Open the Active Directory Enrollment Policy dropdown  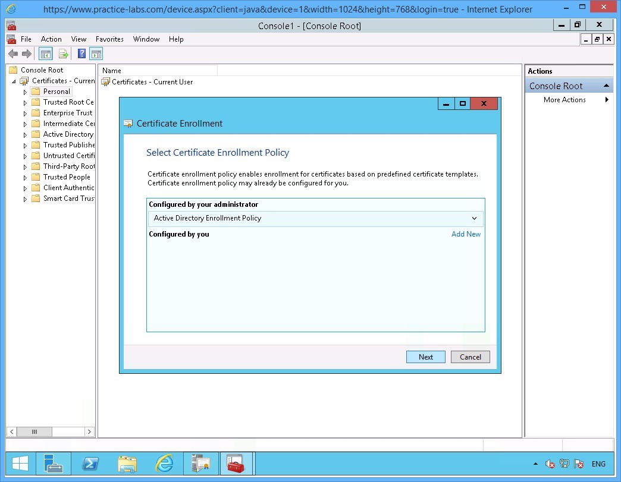(475, 218)
